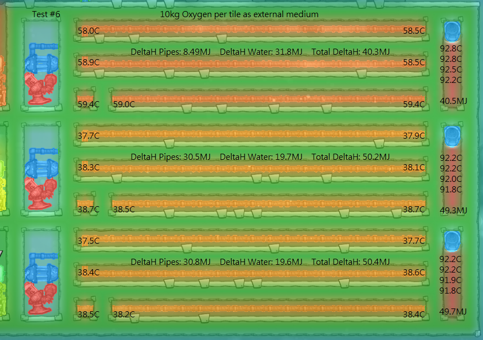Click 92.2C just above 40.5MJ
483x340 pixels.
point(451,80)
